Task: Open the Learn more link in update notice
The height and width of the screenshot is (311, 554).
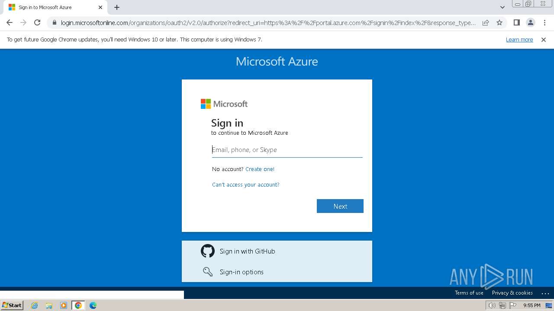Action: (x=519, y=39)
